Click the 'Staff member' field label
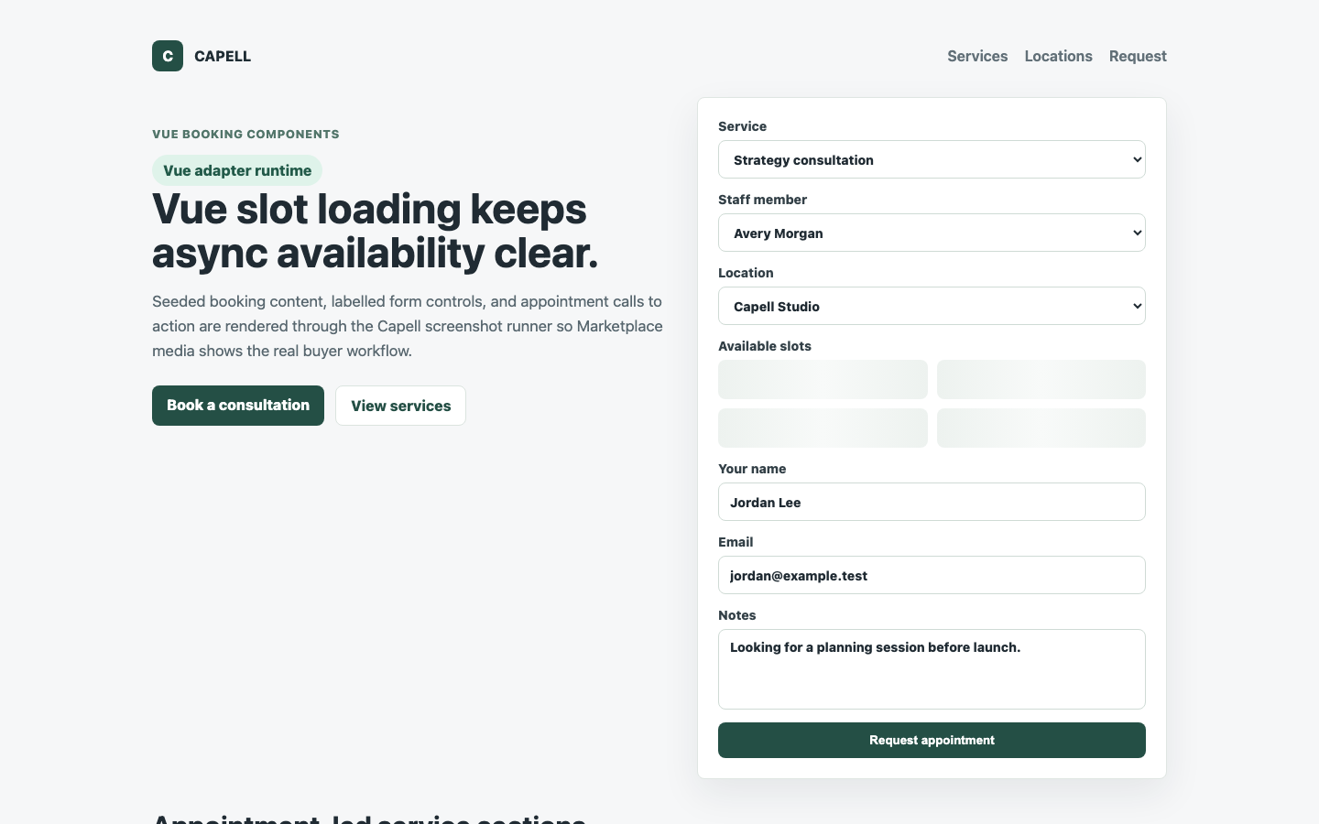 (762, 200)
